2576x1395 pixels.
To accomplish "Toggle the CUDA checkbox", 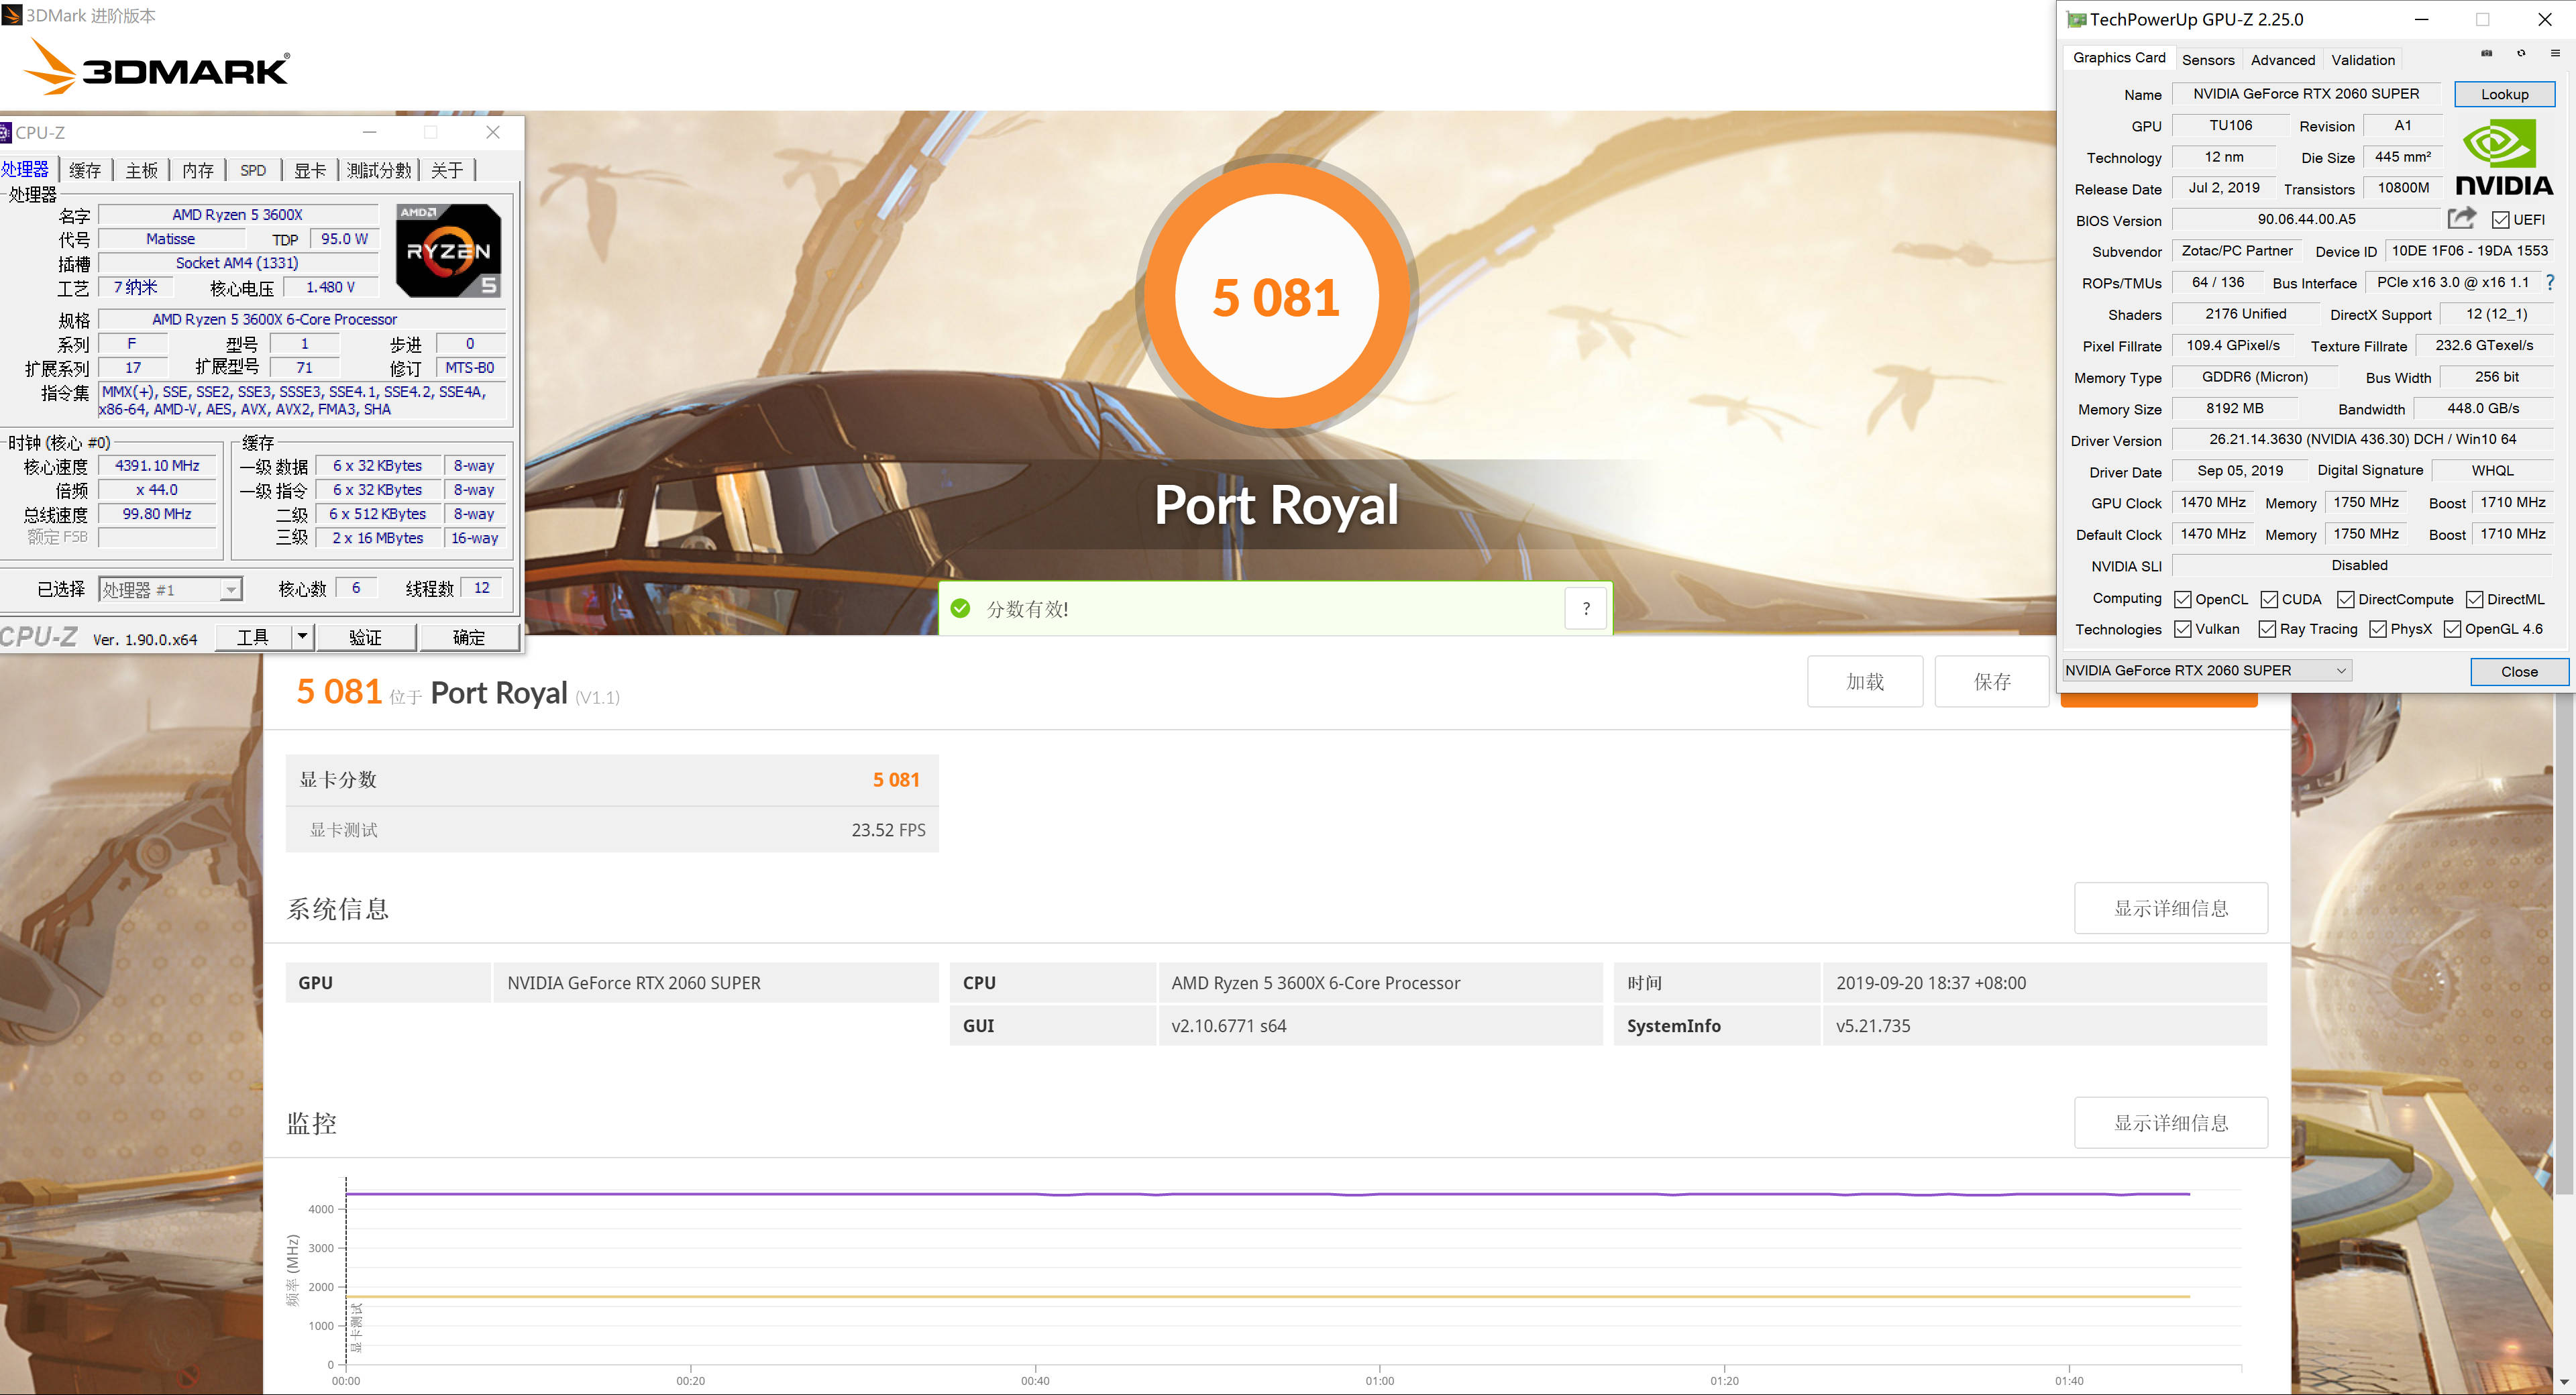I will (x=2270, y=599).
